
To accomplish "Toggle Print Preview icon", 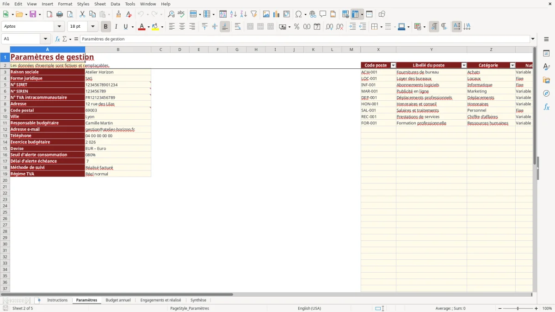I will 70,14.
